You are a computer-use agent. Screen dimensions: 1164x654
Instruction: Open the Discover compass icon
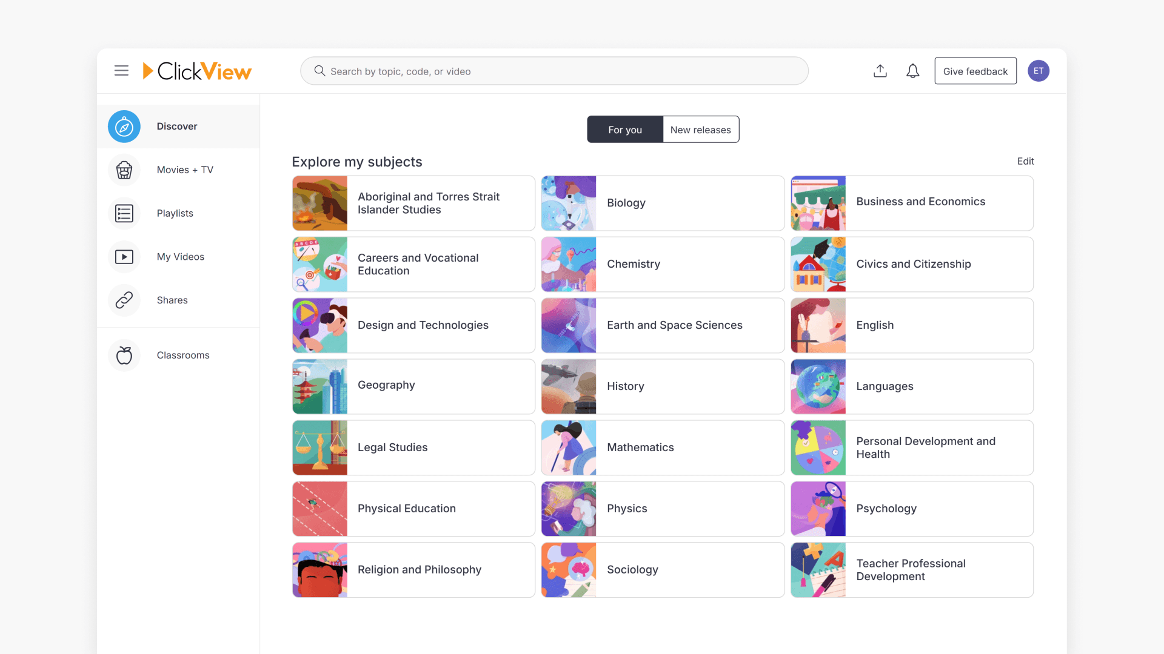click(x=124, y=126)
